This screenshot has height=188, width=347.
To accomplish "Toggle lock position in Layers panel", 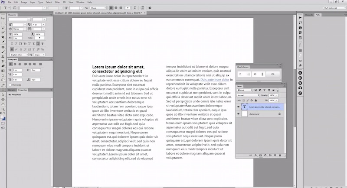I will (252, 100).
